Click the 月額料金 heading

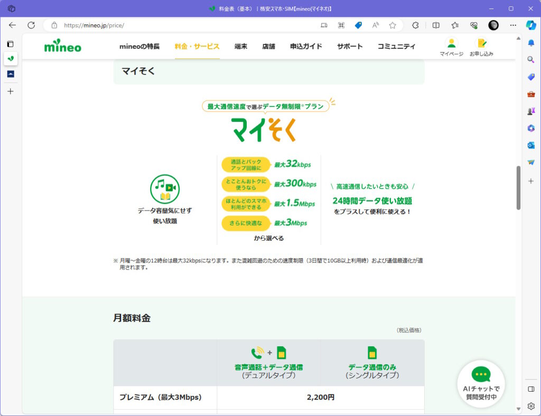pos(132,318)
